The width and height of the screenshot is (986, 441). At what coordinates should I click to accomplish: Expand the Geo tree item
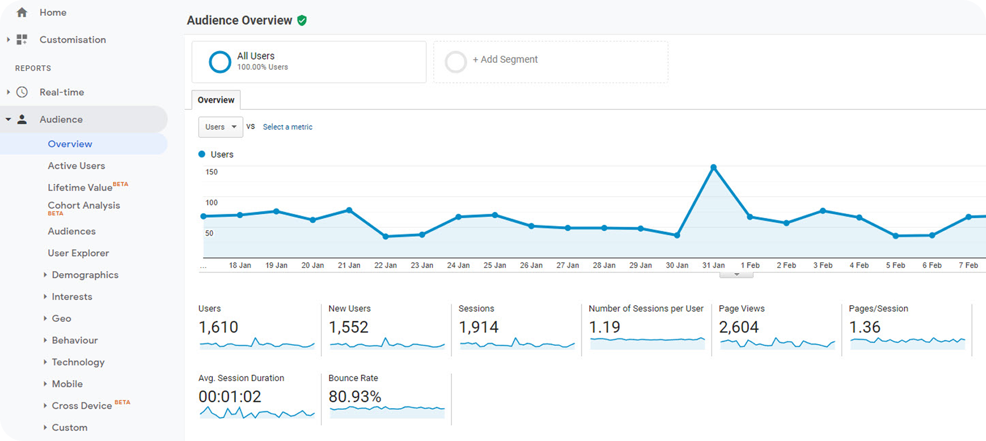click(61, 318)
